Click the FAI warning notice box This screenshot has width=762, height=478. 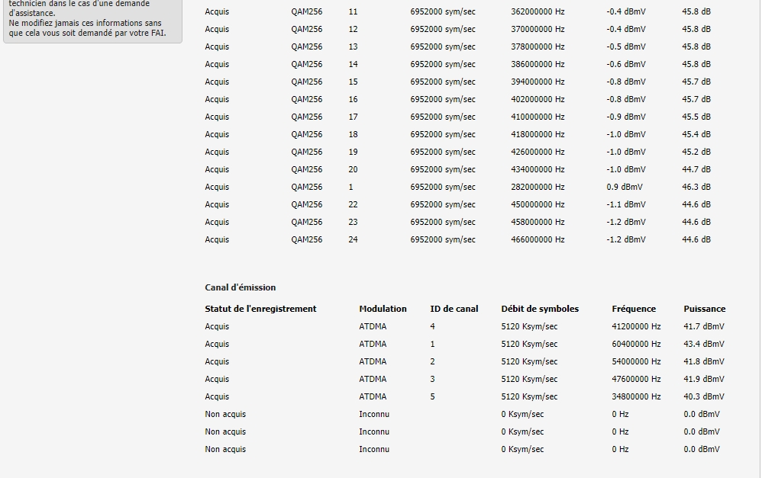tap(92, 21)
